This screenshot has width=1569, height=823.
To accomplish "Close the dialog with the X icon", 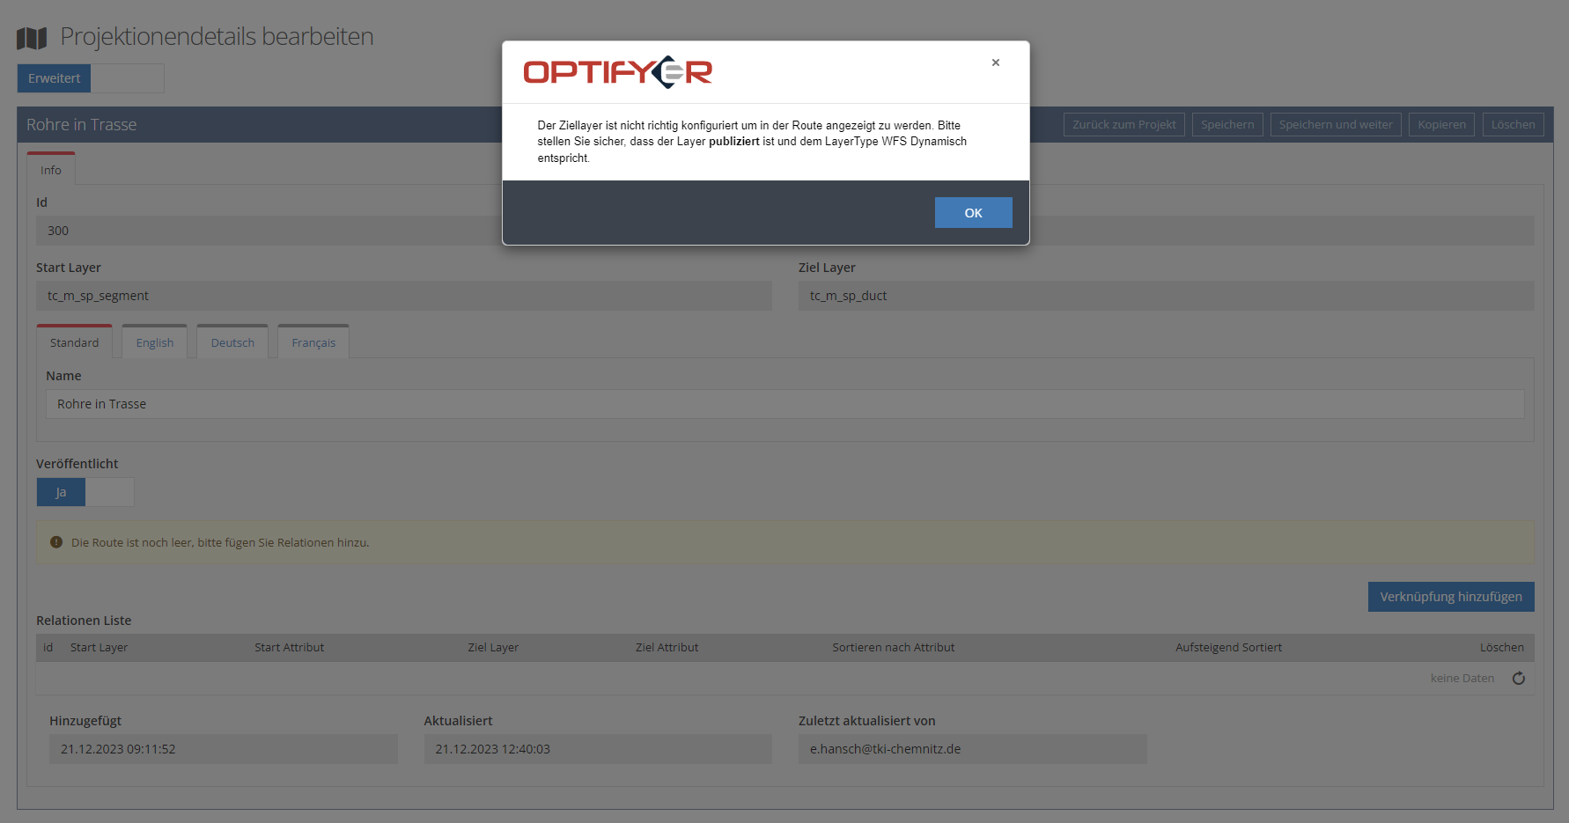I will tap(995, 62).
